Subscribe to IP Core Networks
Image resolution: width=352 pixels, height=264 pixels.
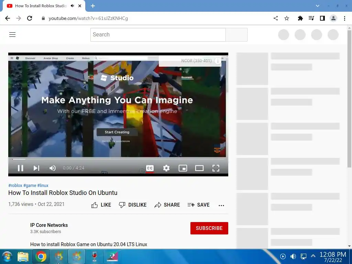(209, 228)
